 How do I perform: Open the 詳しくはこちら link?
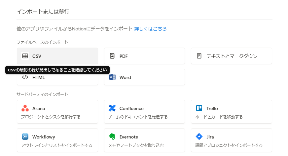[150, 29]
